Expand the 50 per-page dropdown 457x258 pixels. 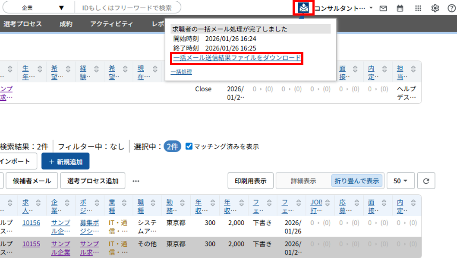[x=400, y=181]
